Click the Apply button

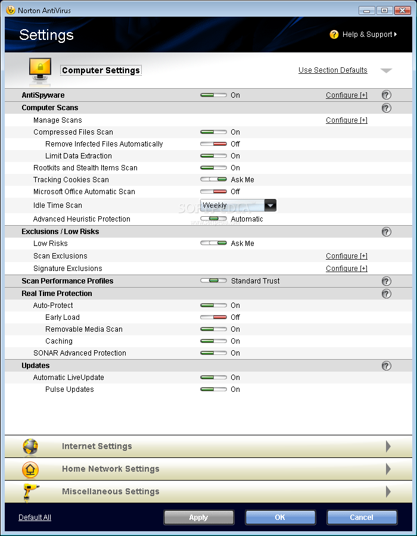click(198, 517)
